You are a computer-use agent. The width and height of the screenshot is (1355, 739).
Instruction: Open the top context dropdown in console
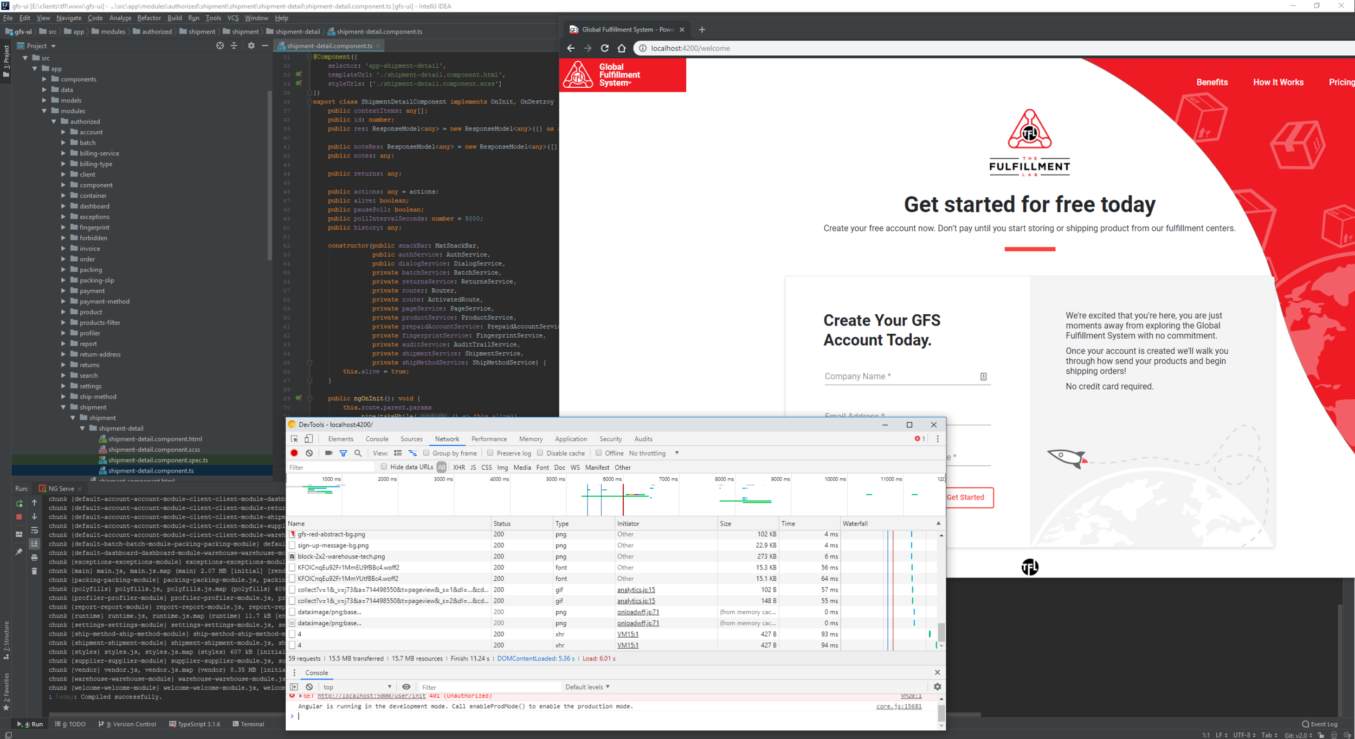[x=357, y=686]
